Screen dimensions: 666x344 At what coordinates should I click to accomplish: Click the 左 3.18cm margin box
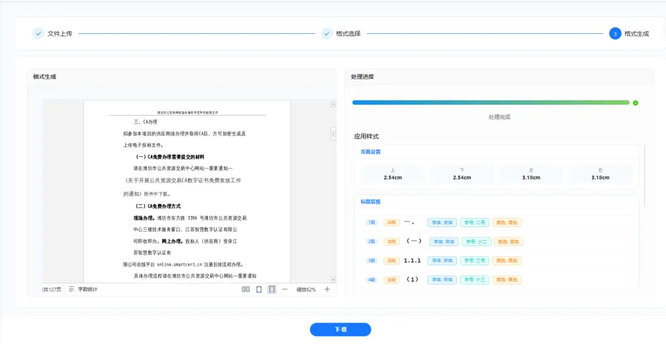[x=531, y=174]
